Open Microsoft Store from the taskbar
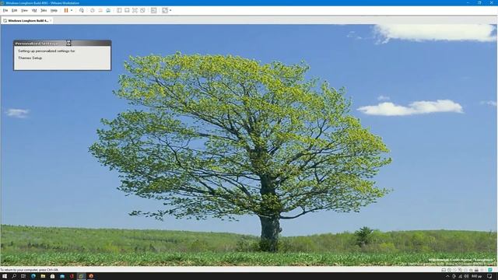 pyautogui.click(x=52, y=276)
